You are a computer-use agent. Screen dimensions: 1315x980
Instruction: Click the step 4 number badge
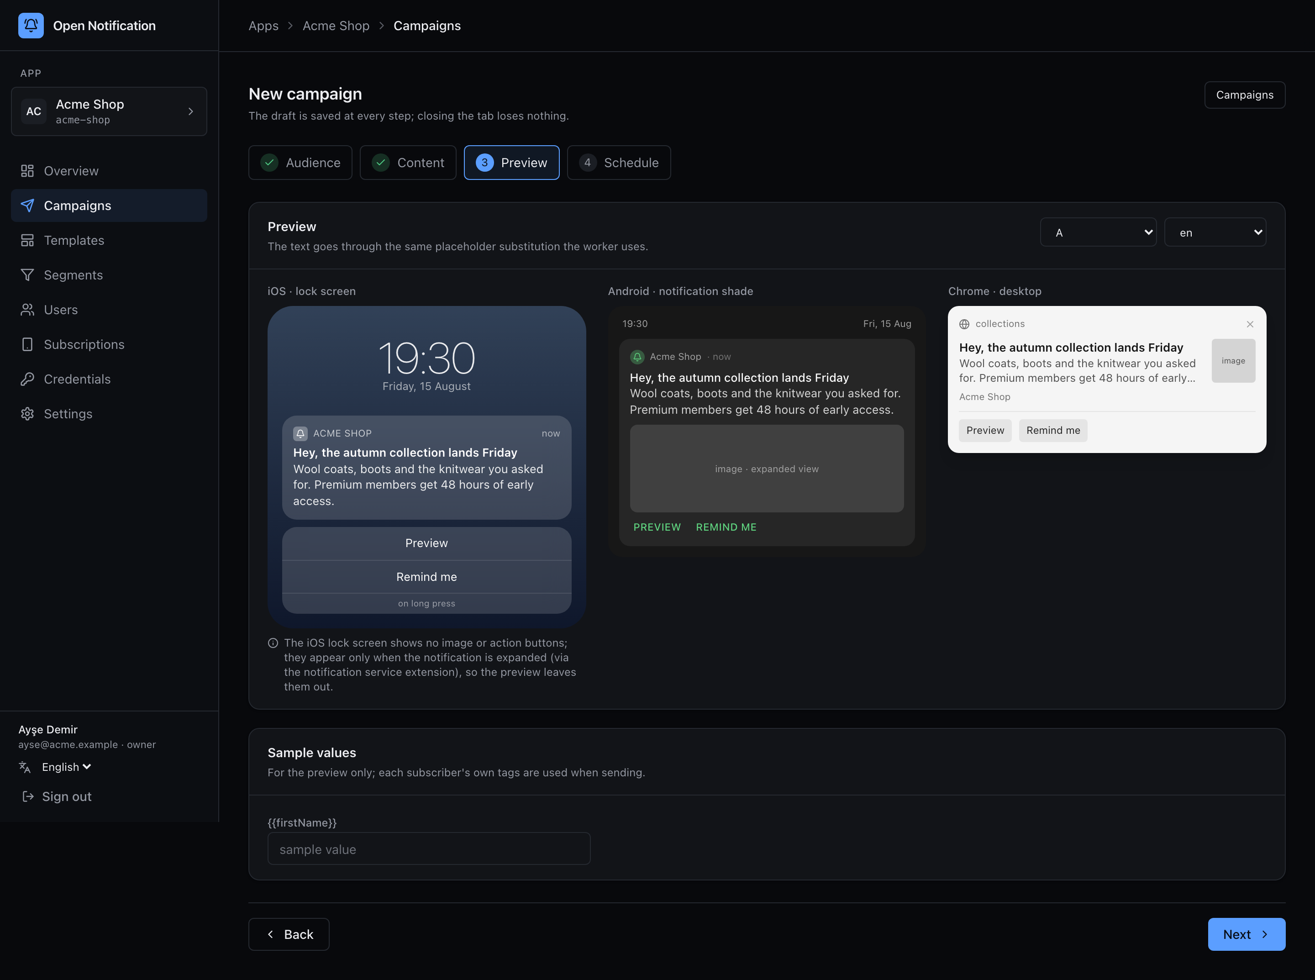(x=587, y=163)
